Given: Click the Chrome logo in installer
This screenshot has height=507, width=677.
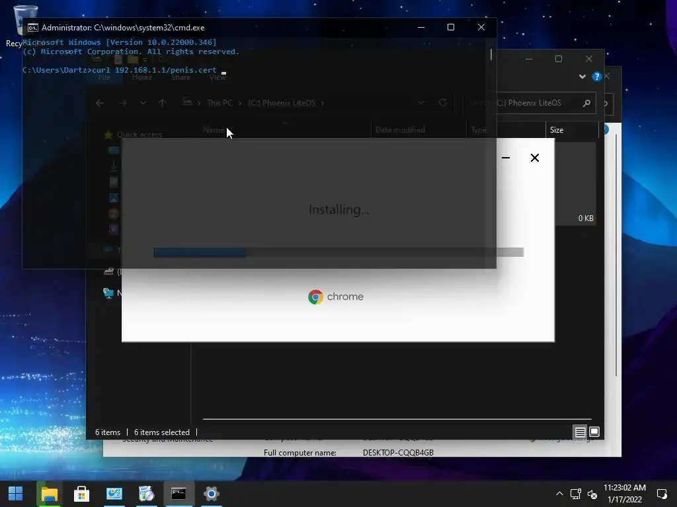Looking at the screenshot, I should click(315, 296).
